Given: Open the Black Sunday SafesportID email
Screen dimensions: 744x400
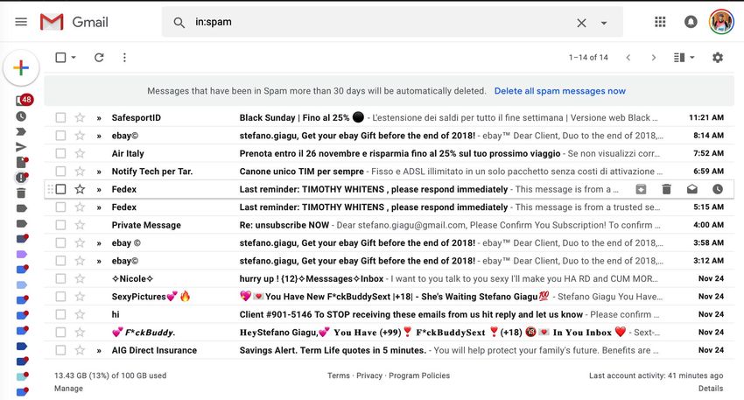Looking at the screenshot, I should [390, 117].
